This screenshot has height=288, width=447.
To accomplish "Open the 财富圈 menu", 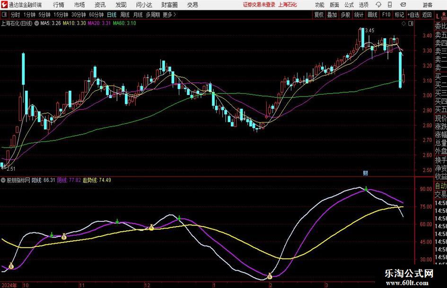I will 169,5.
